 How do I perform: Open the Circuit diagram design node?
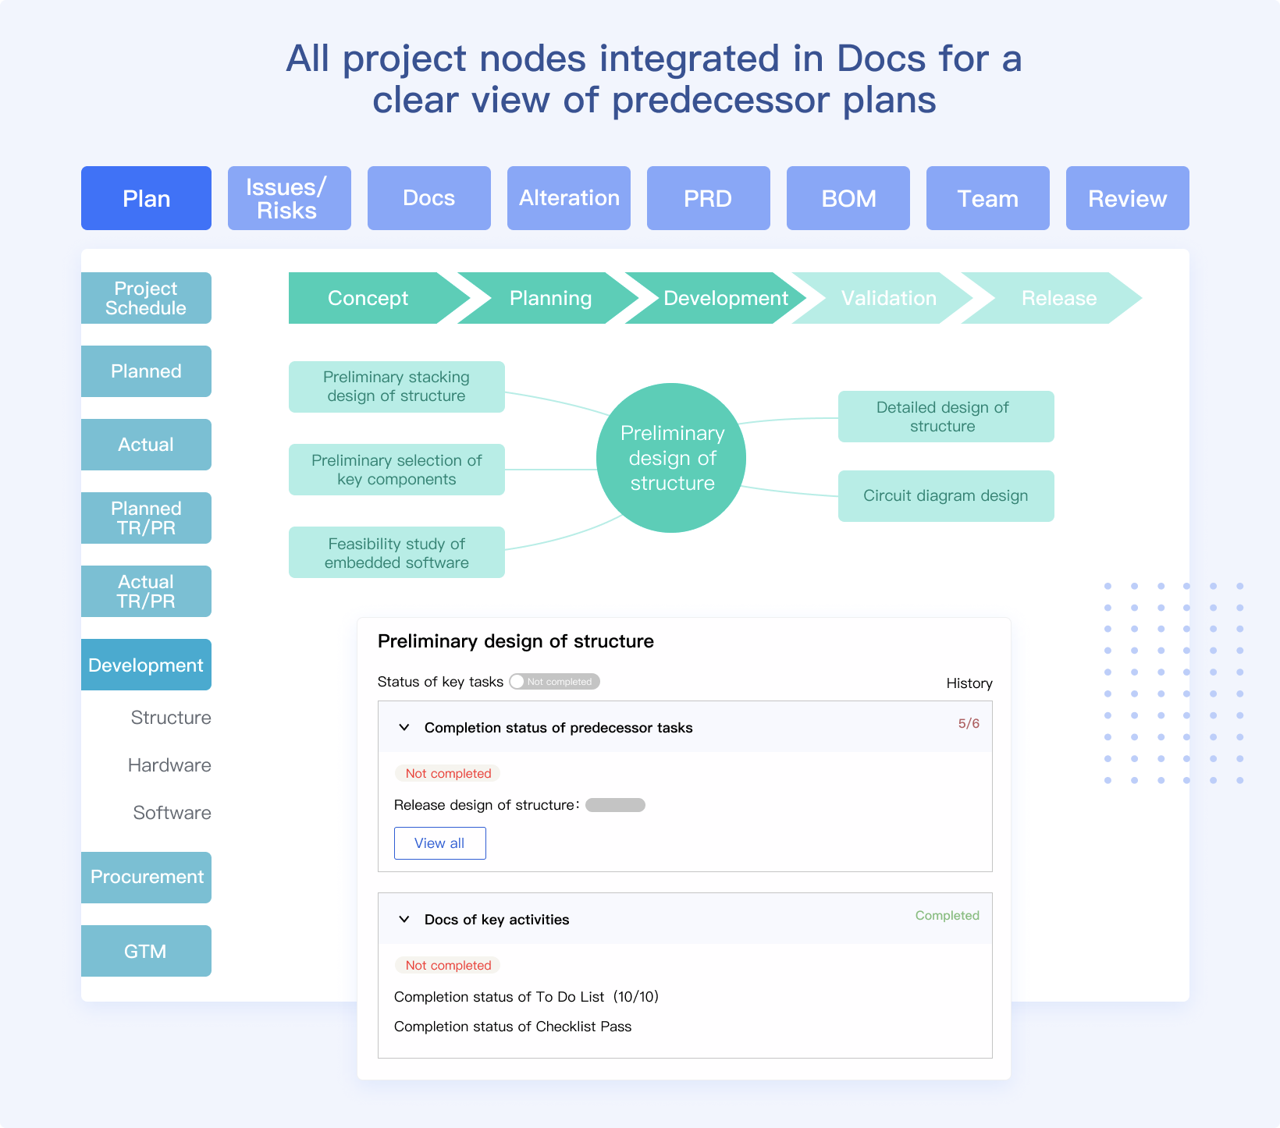[945, 496]
